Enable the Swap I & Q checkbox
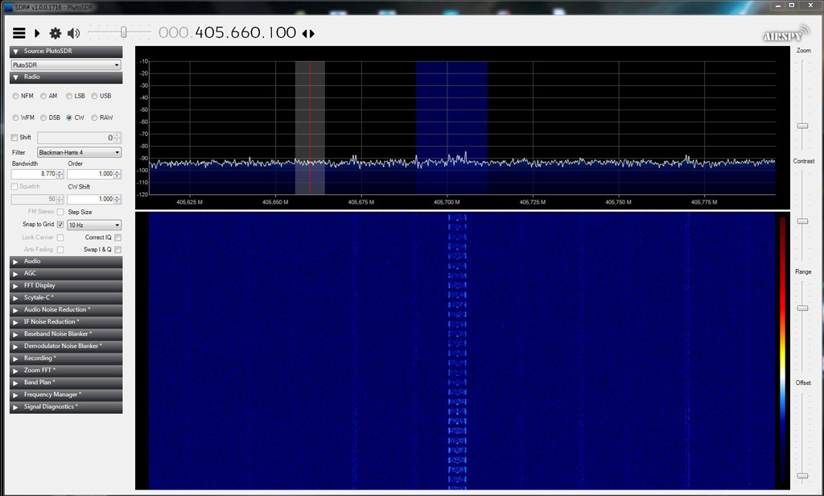Image resolution: width=824 pixels, height=496 pixels. 117,250
